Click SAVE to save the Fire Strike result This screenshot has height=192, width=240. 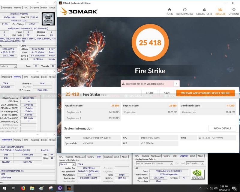point(167,93)
